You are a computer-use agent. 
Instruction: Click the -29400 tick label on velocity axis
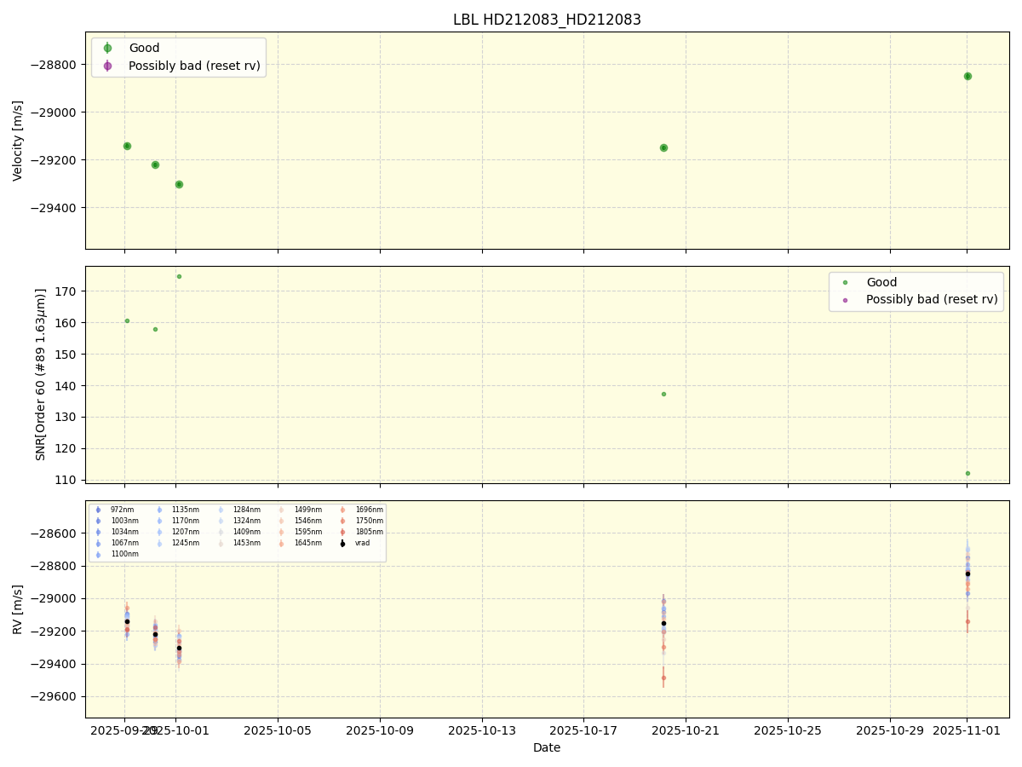[55, 208]
